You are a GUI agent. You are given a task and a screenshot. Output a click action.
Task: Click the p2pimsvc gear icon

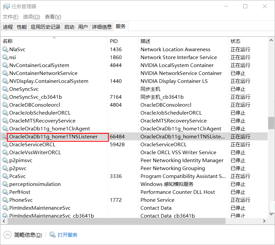(x=5, y=160)
